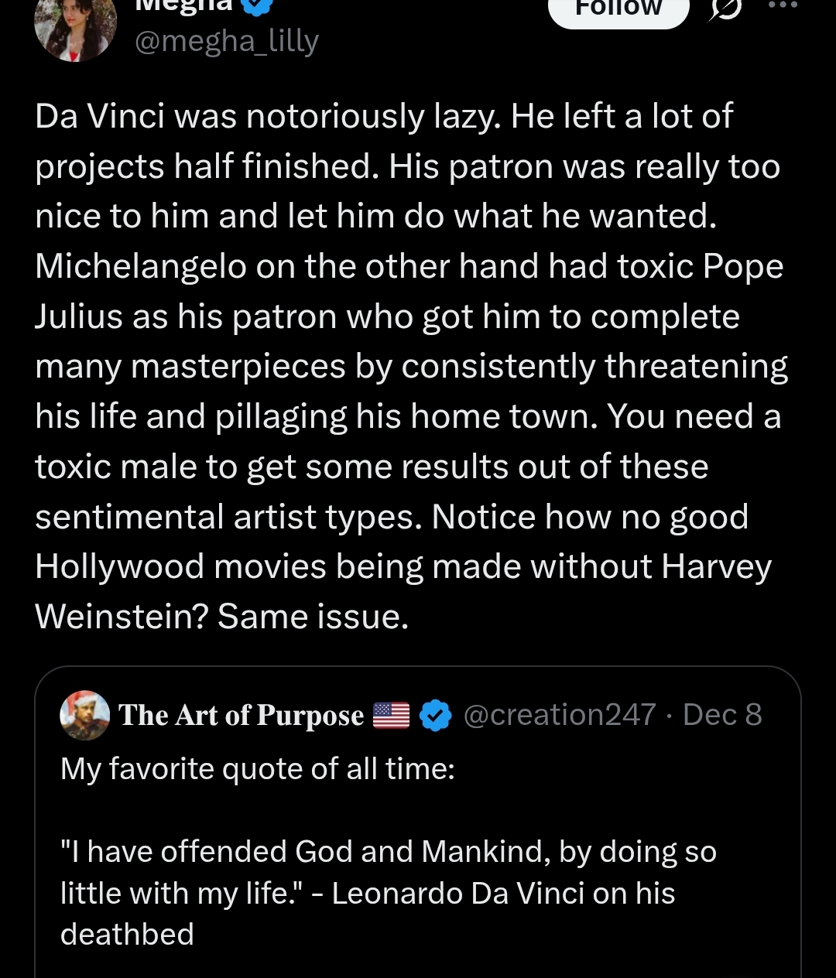Click the US flag emoji icon

pos(391,716)
